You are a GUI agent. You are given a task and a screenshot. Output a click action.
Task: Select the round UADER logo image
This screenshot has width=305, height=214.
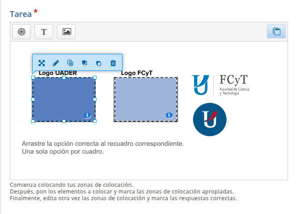[210, 119]
